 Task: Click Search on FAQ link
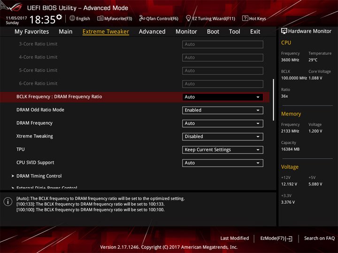pos(319,238)
